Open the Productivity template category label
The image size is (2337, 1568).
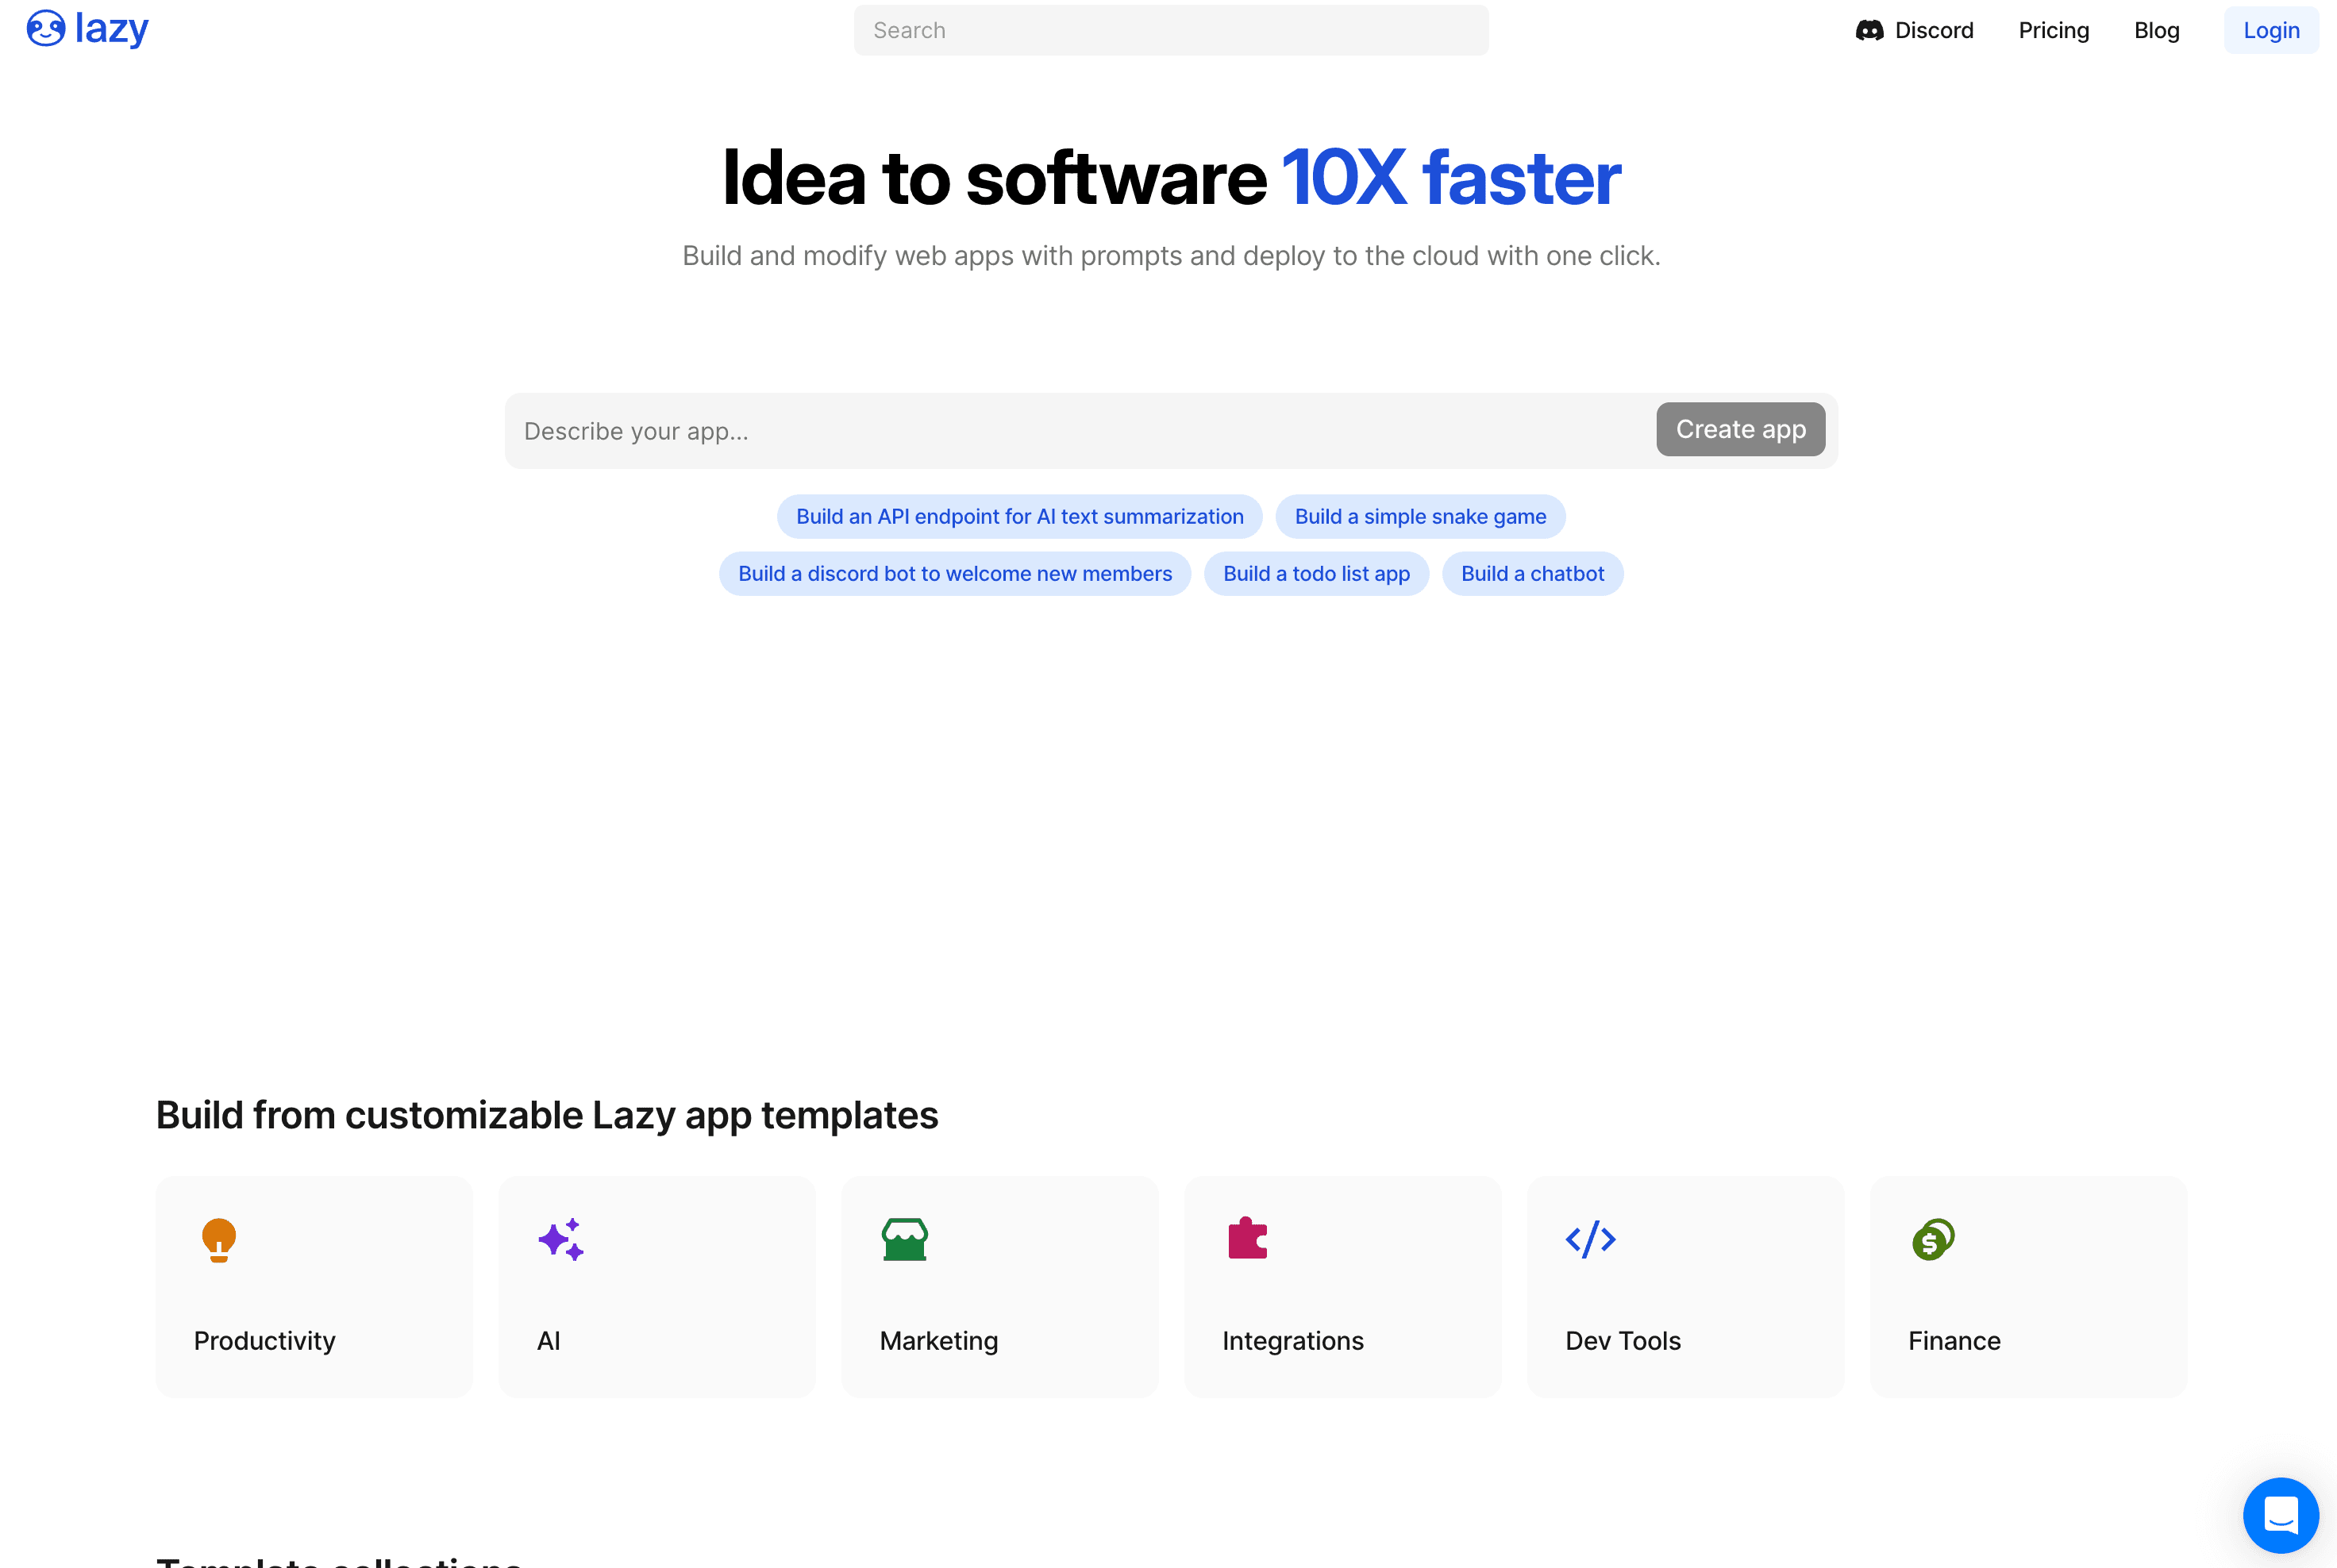tap(264, 1341)
